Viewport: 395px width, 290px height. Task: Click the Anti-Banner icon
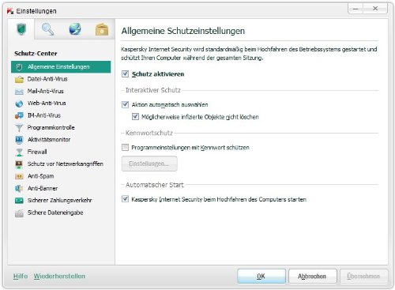pyautogui.click(x=19, y=188)
